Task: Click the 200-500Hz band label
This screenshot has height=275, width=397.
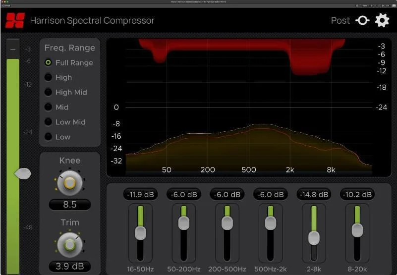Action: tap(227, 269)
